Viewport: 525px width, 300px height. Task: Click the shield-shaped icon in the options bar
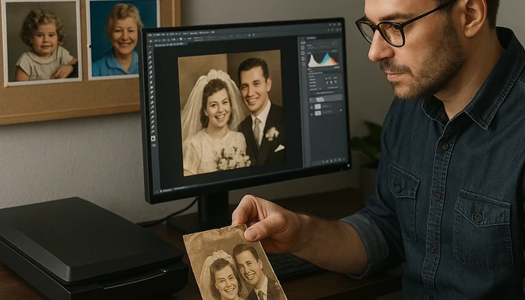[x=181, y=39]
